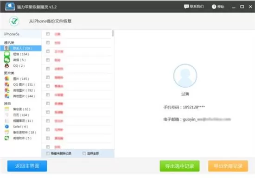Click the email starting with guoyin_
The width and height of the screenshot is (255, 178).
coord(207,119)
